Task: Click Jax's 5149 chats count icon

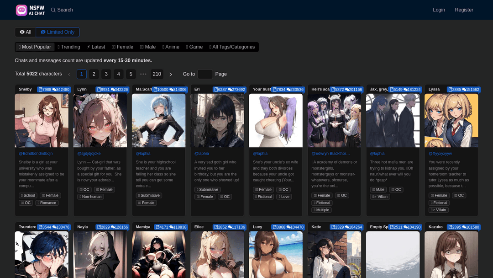Action: coord(392,90)
